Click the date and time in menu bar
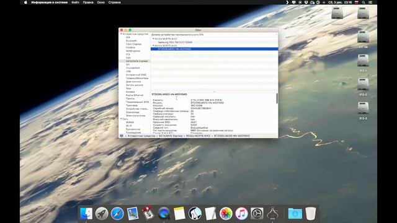This screenshot has height=223, width=397. click(x=340, y=2)
